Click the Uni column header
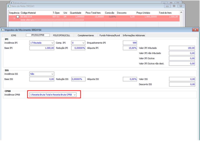Screen dimensions: 200x141 (x=66, y=13)
